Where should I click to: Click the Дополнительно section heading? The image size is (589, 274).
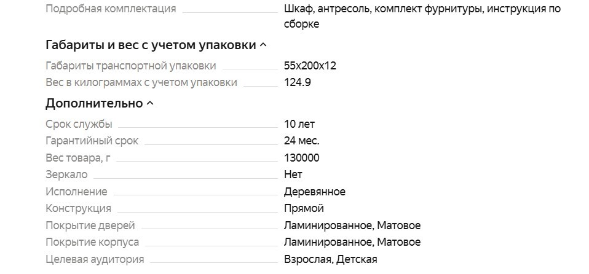click(94, 103)
